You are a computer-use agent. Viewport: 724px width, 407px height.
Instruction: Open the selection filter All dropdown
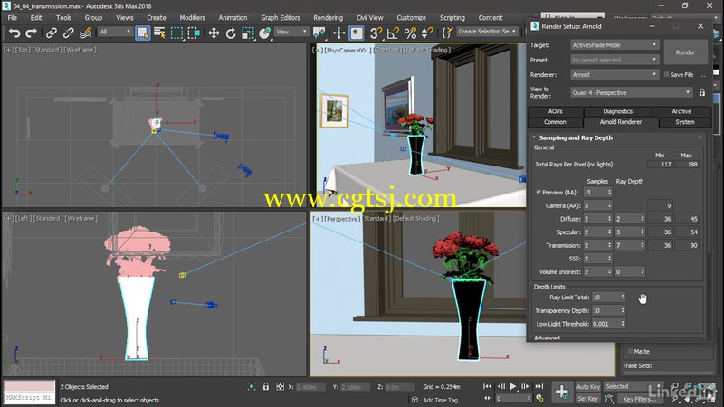115,32
